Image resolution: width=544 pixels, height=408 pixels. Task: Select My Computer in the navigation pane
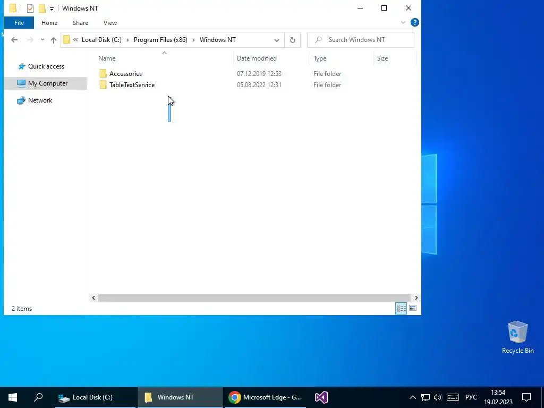[x=46, y=83]
